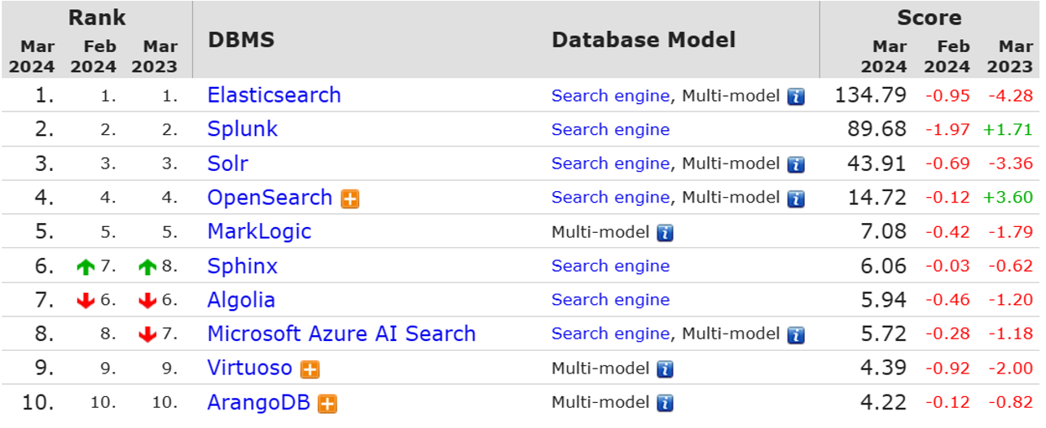
Task: Click the Elasticsearch score 134.79
Action: point(871,95)
